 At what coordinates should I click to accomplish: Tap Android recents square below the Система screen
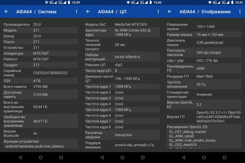point(61,157)
